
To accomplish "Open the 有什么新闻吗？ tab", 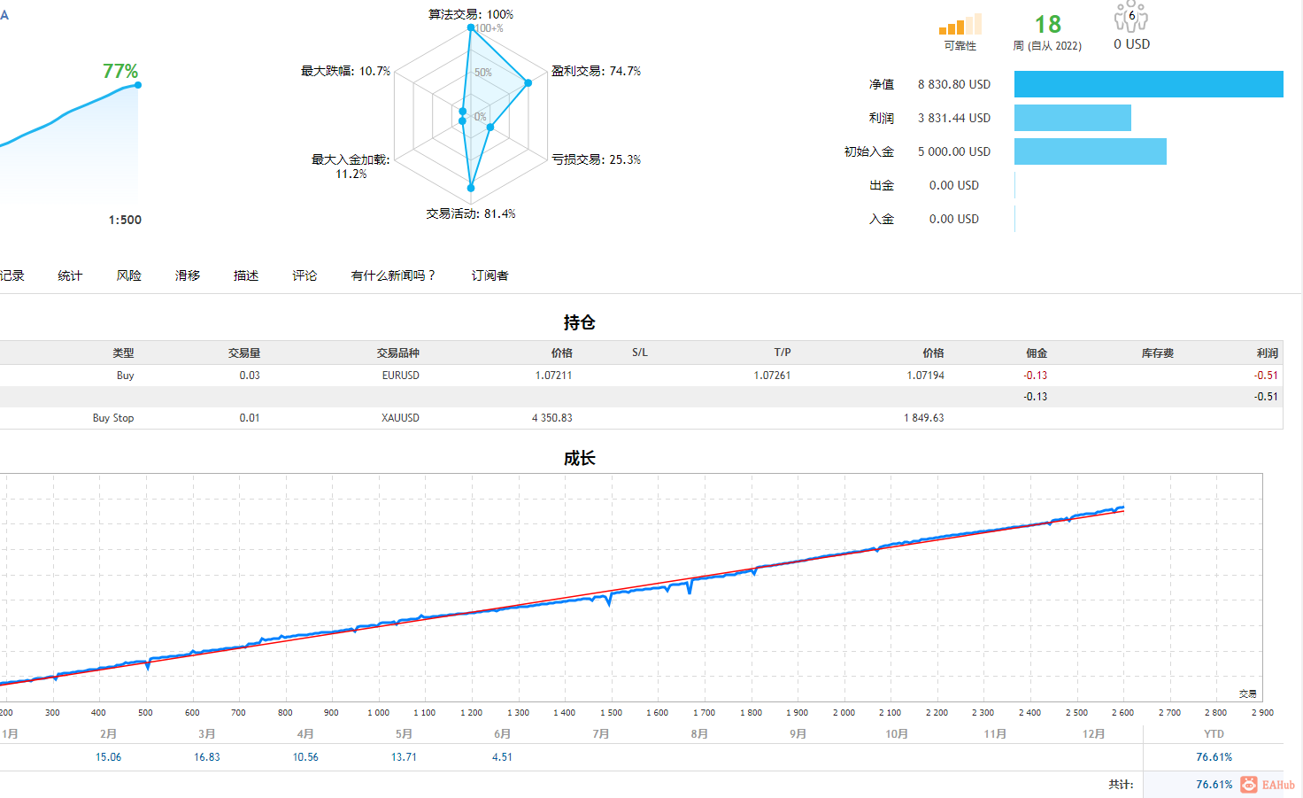I will click(x=394, y=275).
